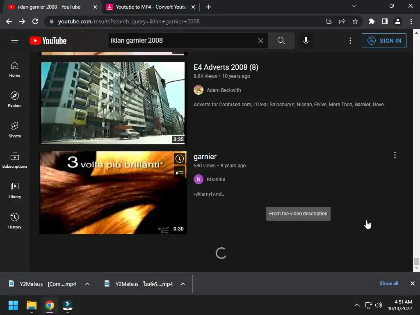Open History in the sidebar
Image resolution: width=420 pixels, height=315 pixels.
15,221
